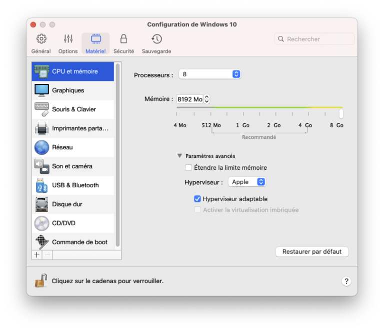The image size is (384, 331).
Task: Select USB & Bluetooth list row
Action: point(72,185)
